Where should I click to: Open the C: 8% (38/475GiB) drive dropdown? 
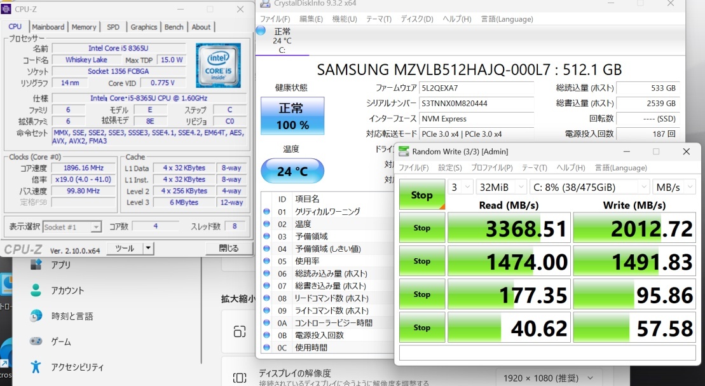click(590, 187)
